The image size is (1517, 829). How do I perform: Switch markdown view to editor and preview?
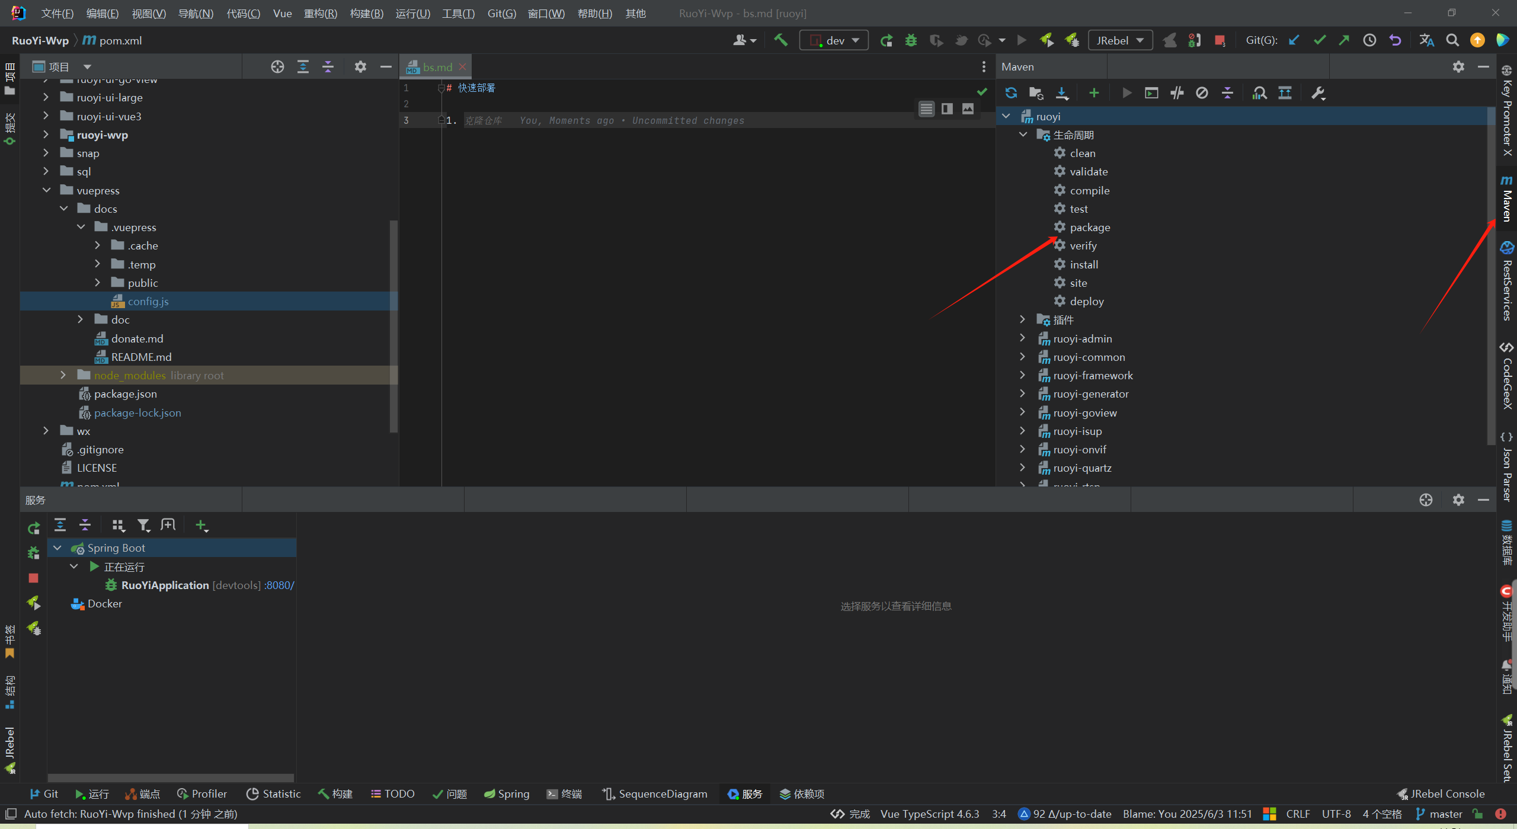pyautogui.click(x=947, y=109)
